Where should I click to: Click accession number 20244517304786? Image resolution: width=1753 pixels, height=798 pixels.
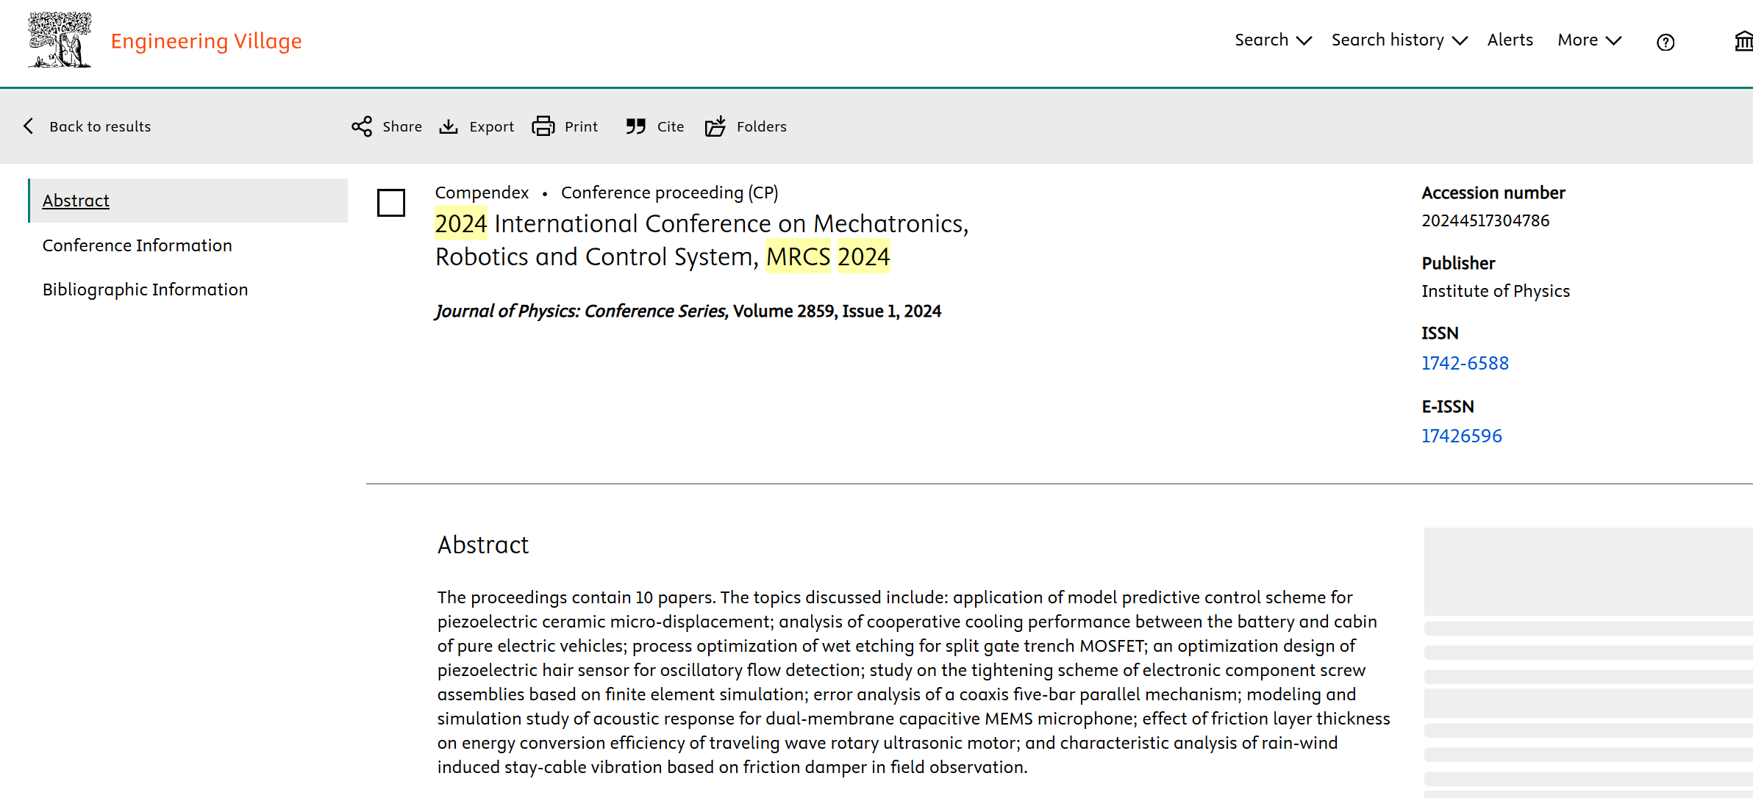1485,220
